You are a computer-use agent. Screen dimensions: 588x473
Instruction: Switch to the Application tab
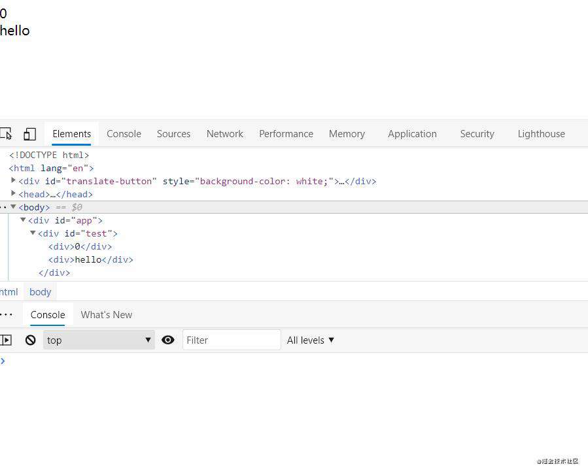[413, 134]
